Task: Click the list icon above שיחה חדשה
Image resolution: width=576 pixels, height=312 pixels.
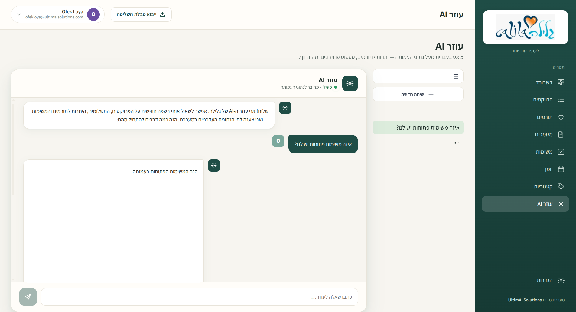Action: 455,76
